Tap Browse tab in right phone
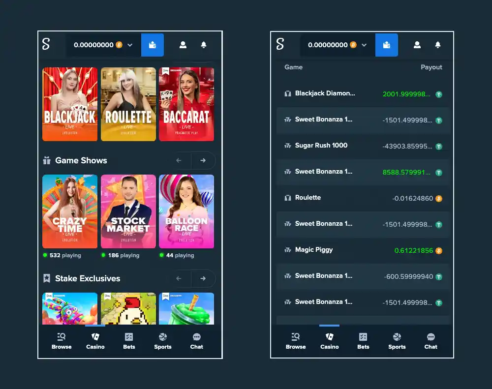The width and height of the screenshot is (492, 389). (x=296, y=341)
